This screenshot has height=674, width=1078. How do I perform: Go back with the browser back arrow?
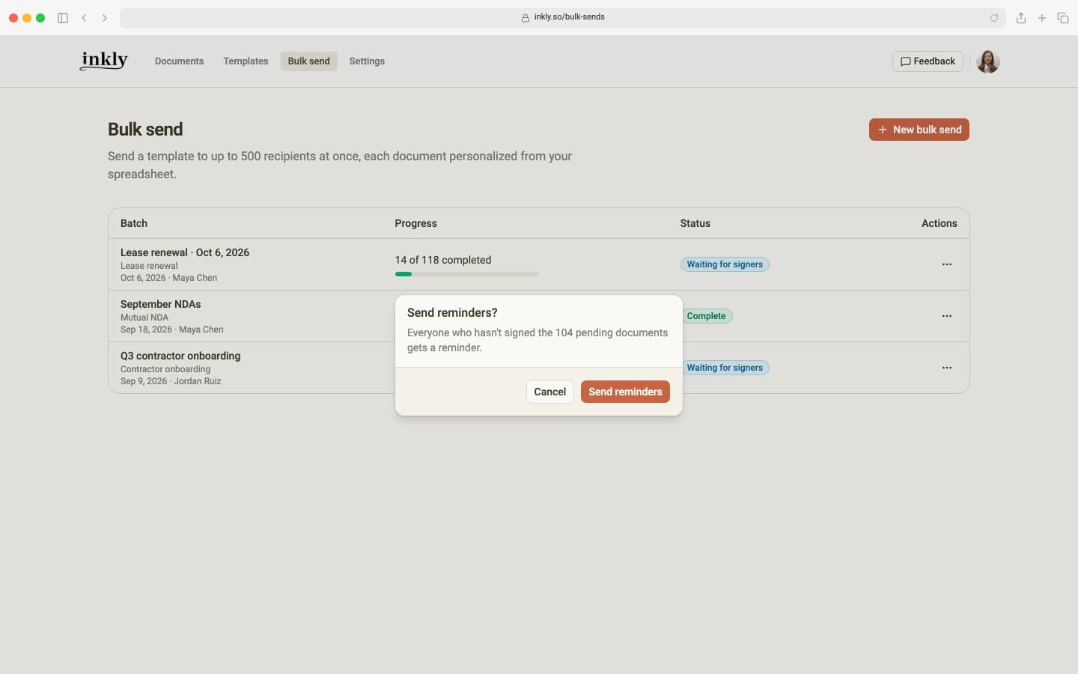(x=84, y=18)
